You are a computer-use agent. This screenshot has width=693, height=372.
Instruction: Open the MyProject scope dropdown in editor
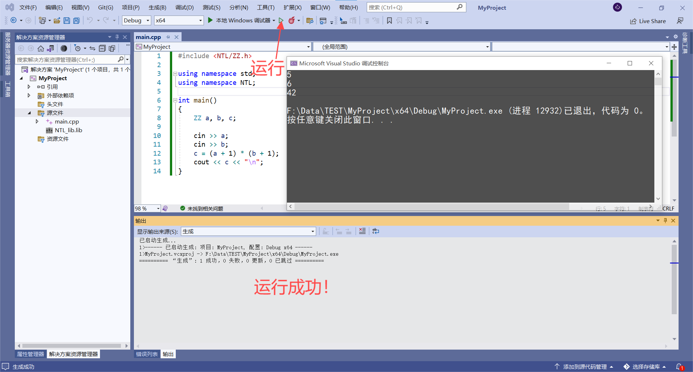[x=223, y=47]
